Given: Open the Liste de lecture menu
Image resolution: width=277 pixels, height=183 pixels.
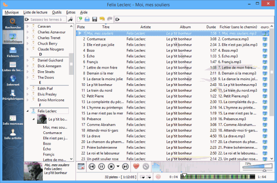Looking at the screenshot, I should pos(35,12).
